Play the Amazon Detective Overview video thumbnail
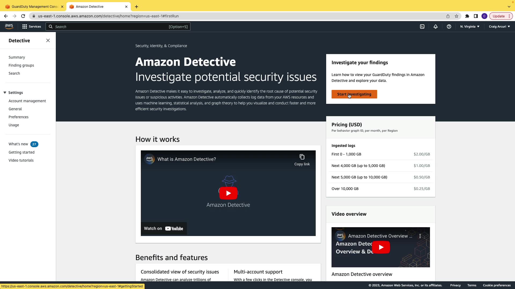This screenshot has width=515, height=289. pyautogui.click(x=381, y=247)
